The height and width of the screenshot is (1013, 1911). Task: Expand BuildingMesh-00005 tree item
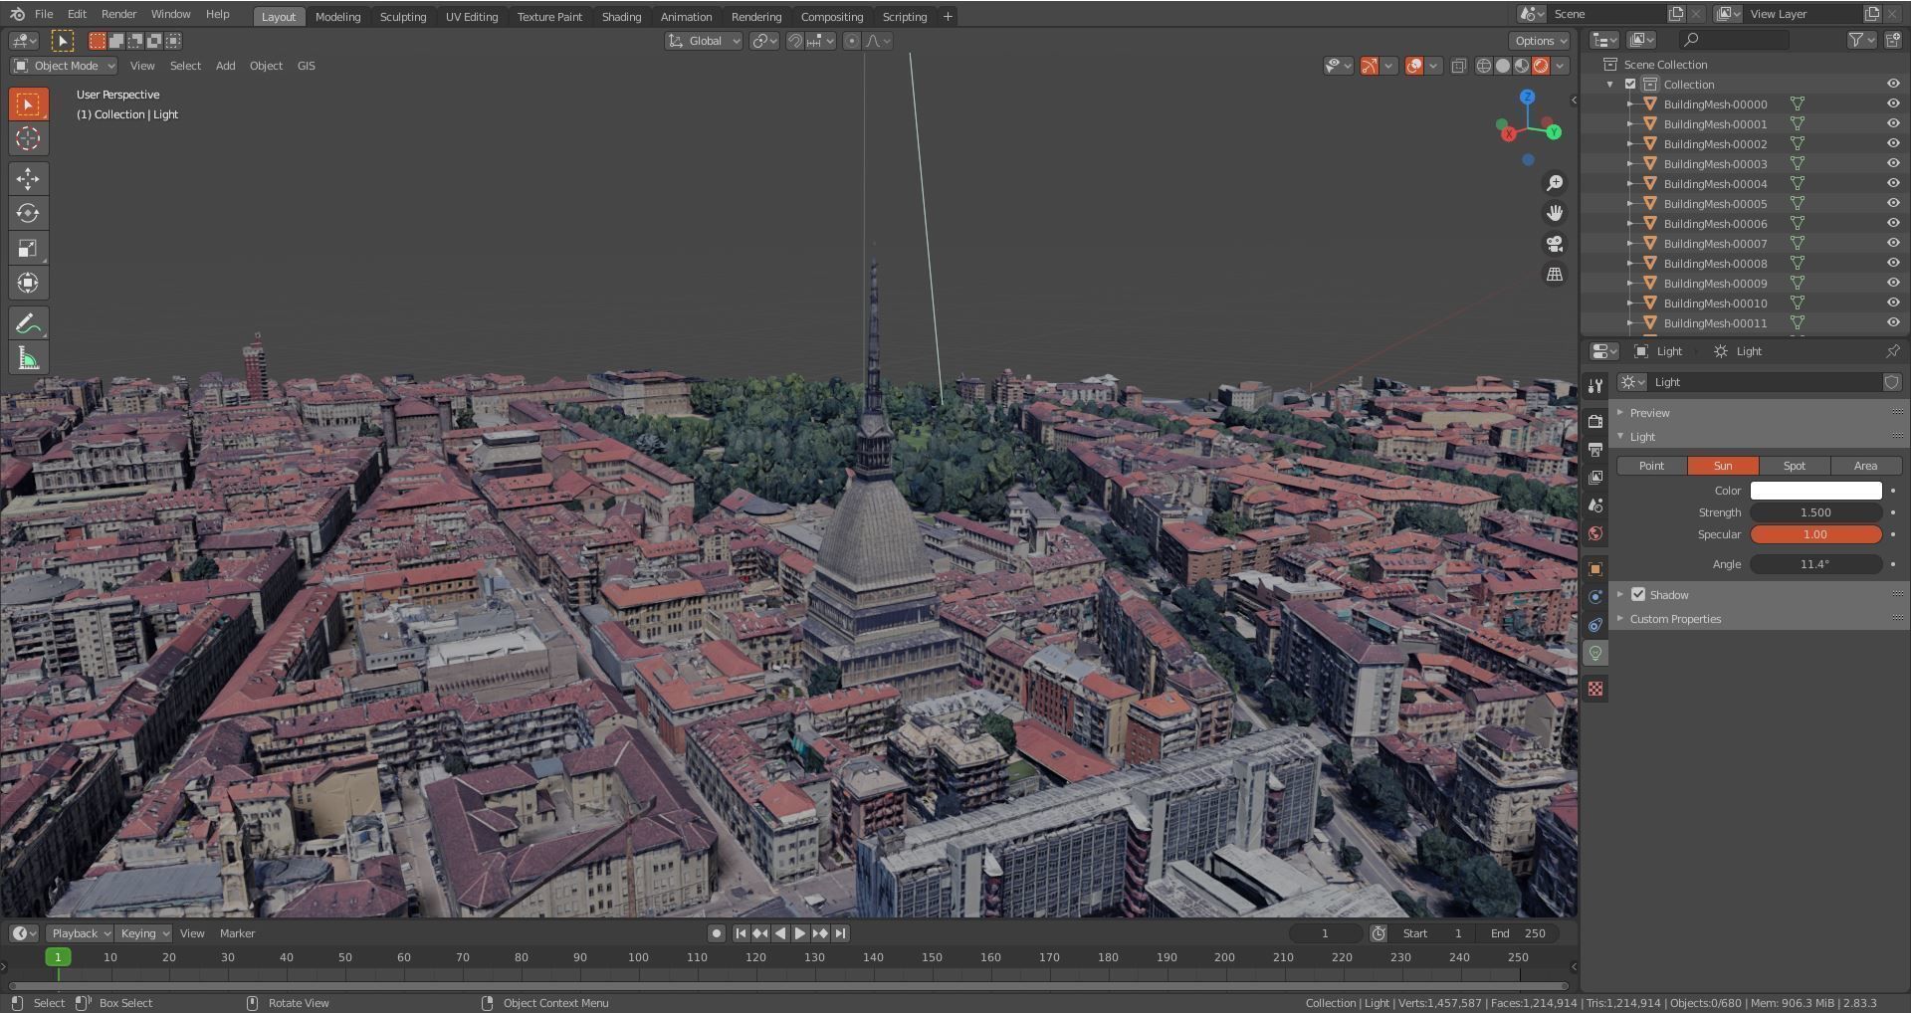click(1630, 203)
